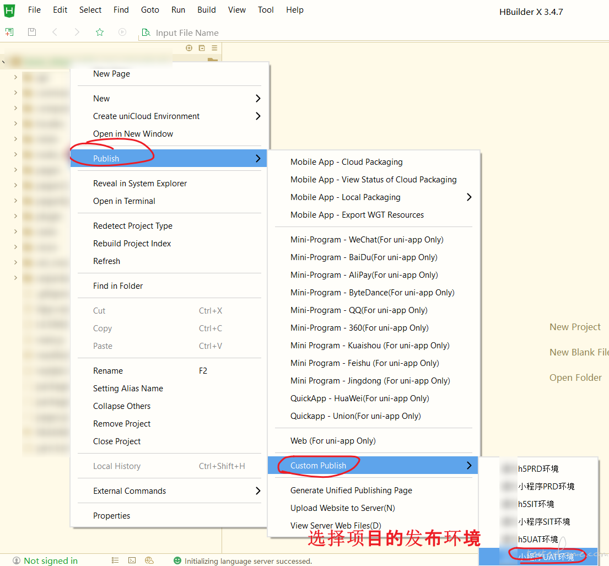Open the Select menu

pos(90,10)
